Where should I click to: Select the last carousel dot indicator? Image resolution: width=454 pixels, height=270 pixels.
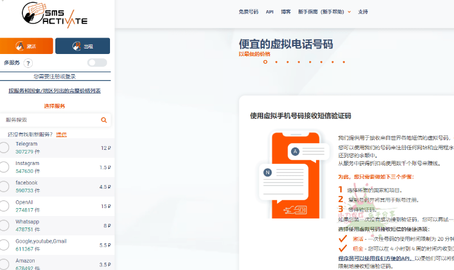click(343, 62)
